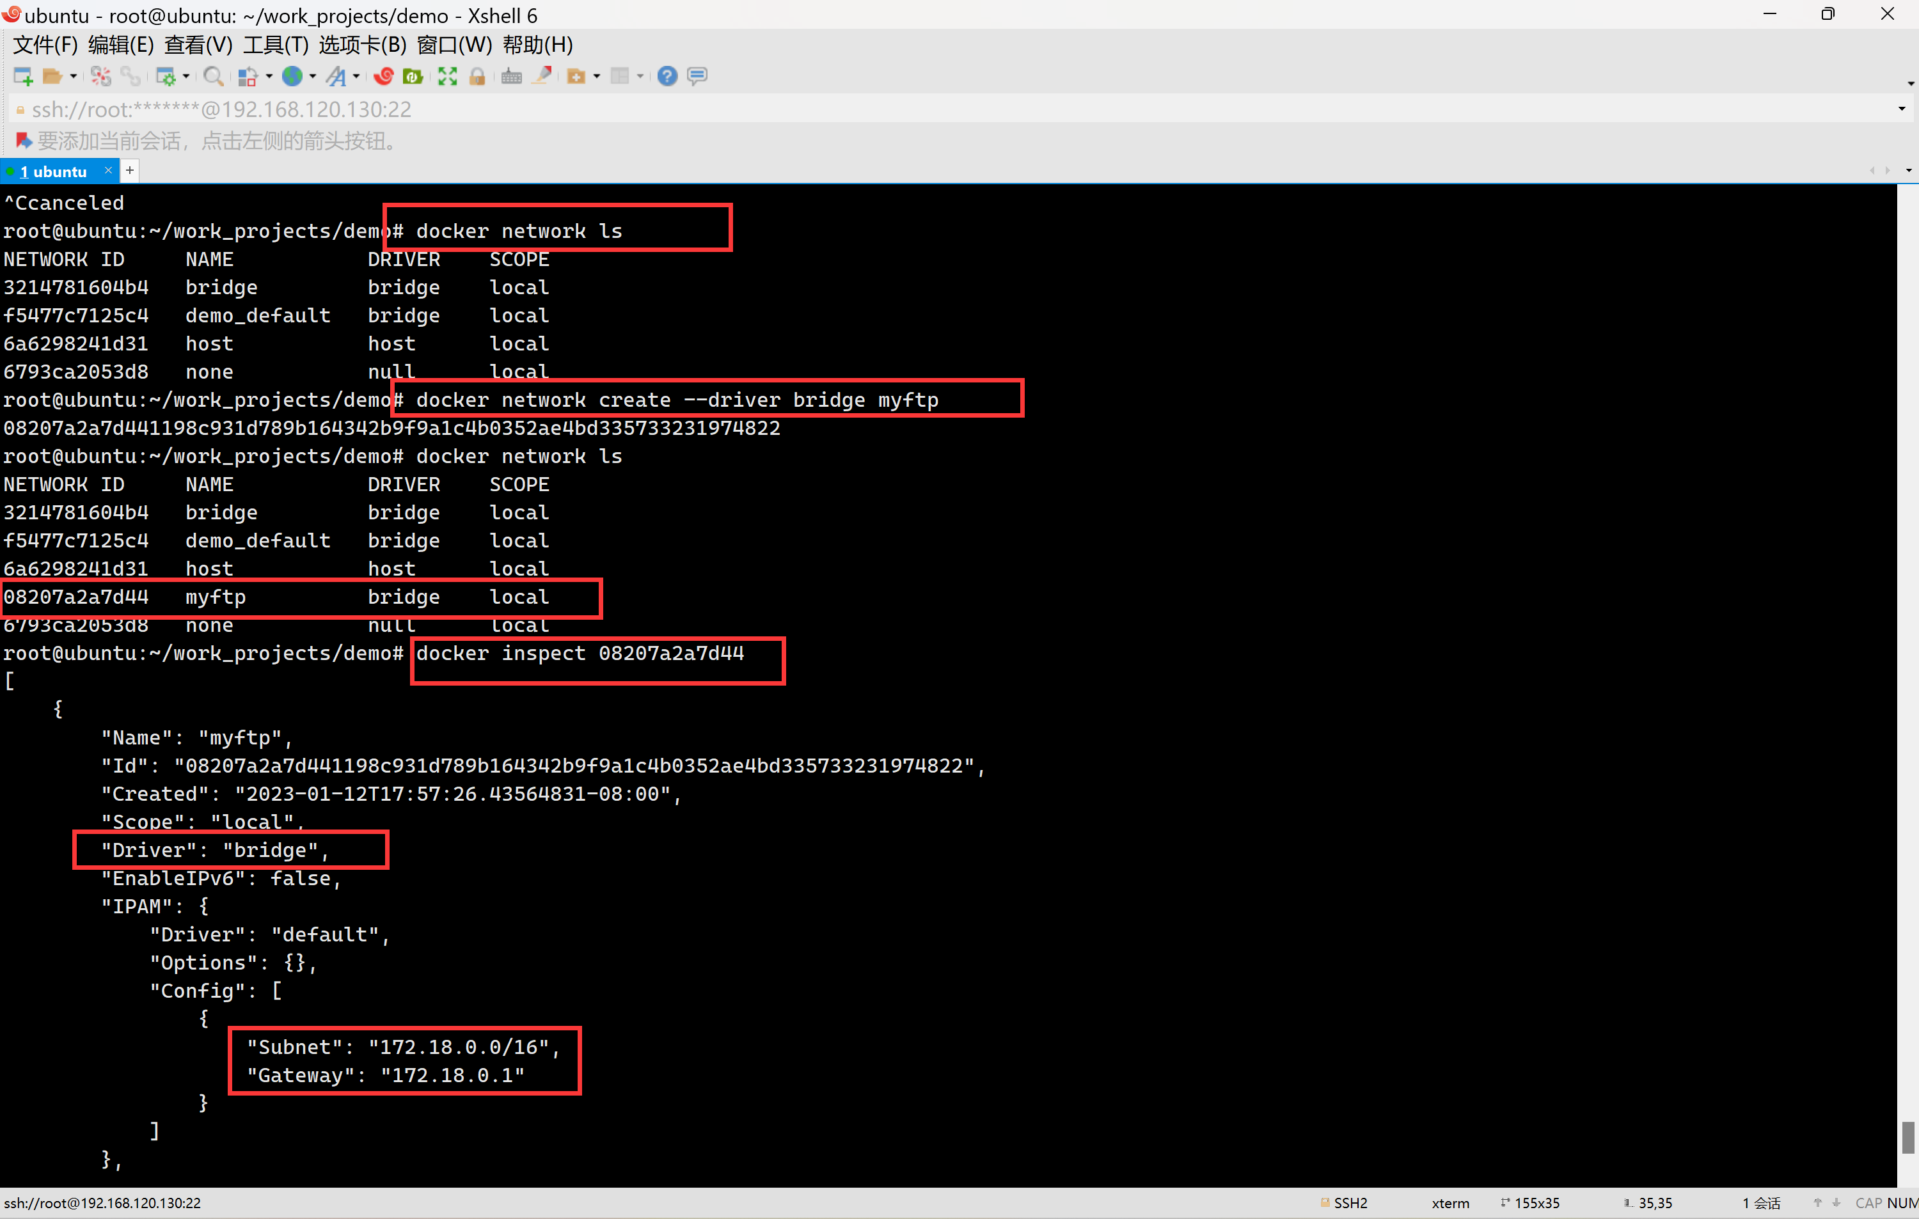Click the Reconnect chain icon
1919x1219 pixels.
tap(130, 77)
